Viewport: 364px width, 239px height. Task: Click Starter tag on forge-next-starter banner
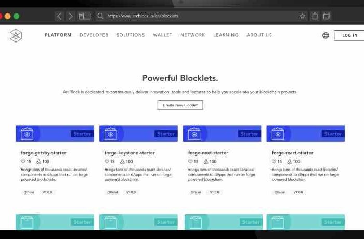coord(249,134)
